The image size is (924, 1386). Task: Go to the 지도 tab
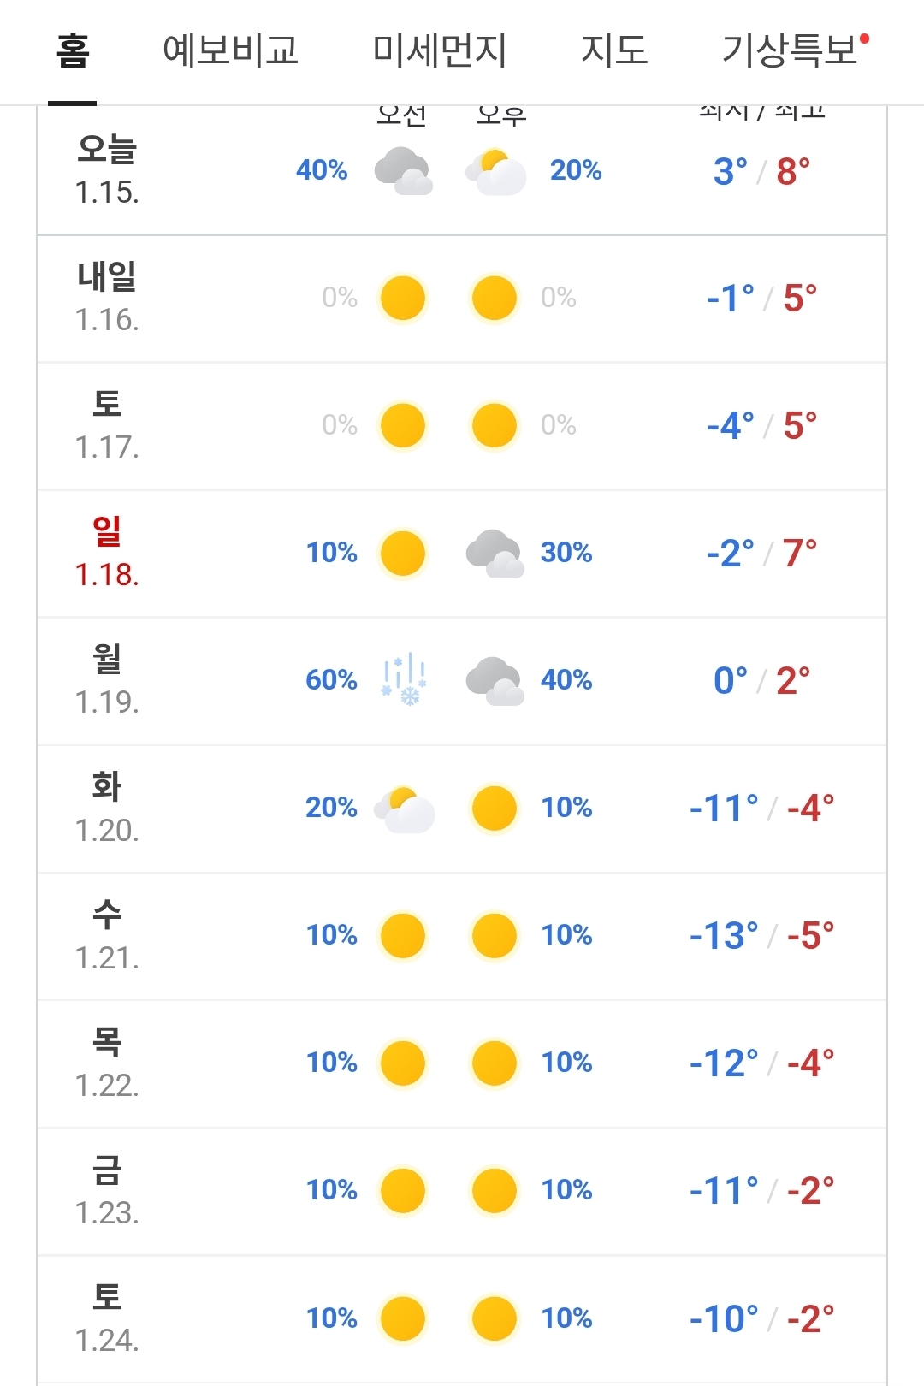(x=614, y=51)
